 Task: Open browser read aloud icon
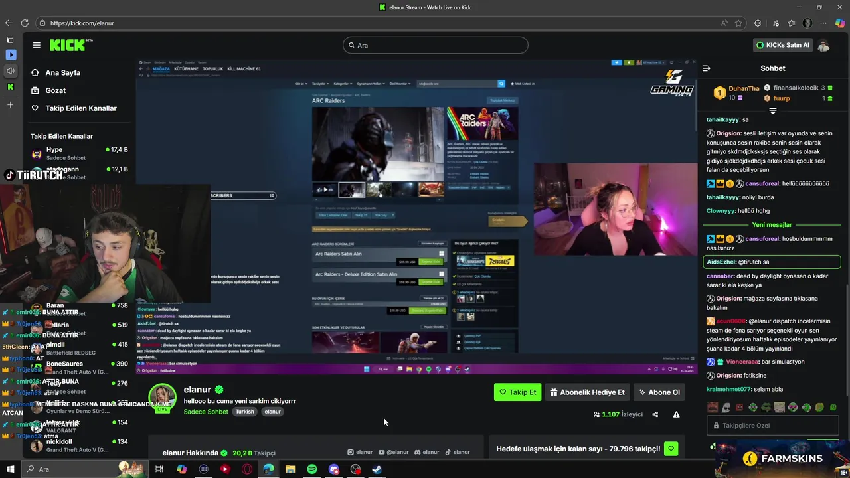coord(724,23)
